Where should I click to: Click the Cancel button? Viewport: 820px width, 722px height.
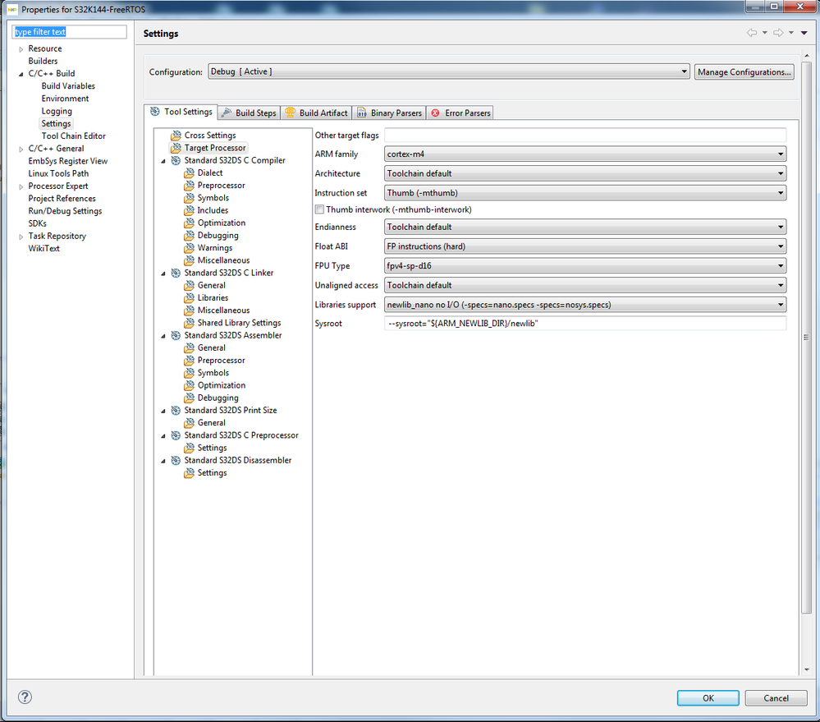[x=776, y=698]
